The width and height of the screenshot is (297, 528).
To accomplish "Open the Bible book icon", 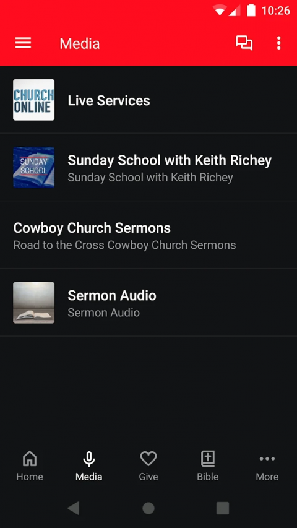I will click(208, 459).
